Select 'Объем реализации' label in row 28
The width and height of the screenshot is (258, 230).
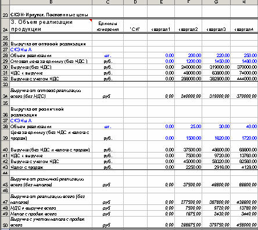coord(31,56)
